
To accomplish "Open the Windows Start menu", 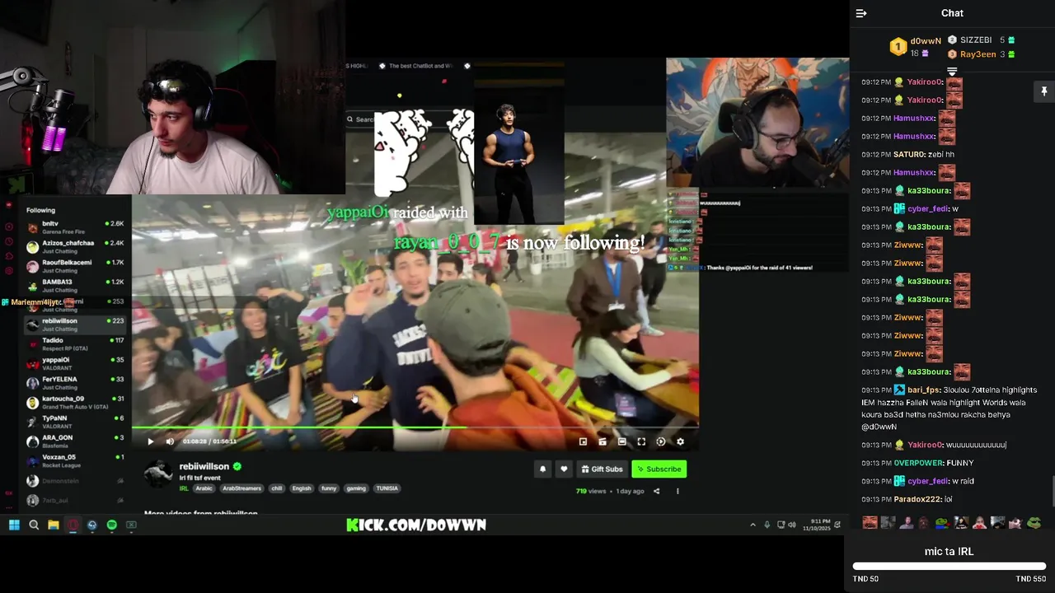I will [14, 525].
